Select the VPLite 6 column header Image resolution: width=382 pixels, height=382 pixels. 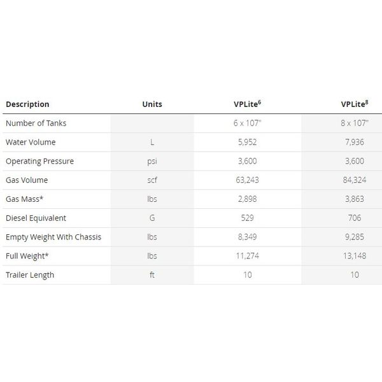248,104
